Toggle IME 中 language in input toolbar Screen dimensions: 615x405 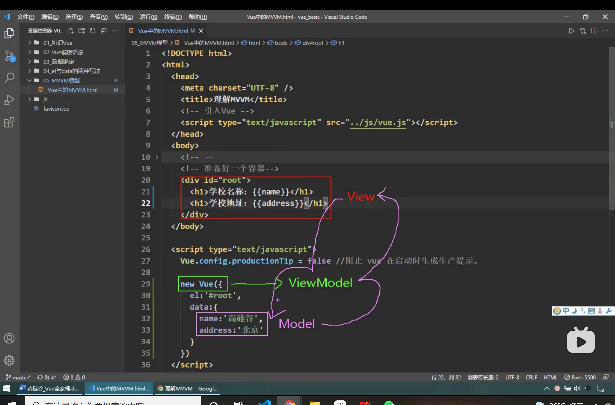click(566, 311)
